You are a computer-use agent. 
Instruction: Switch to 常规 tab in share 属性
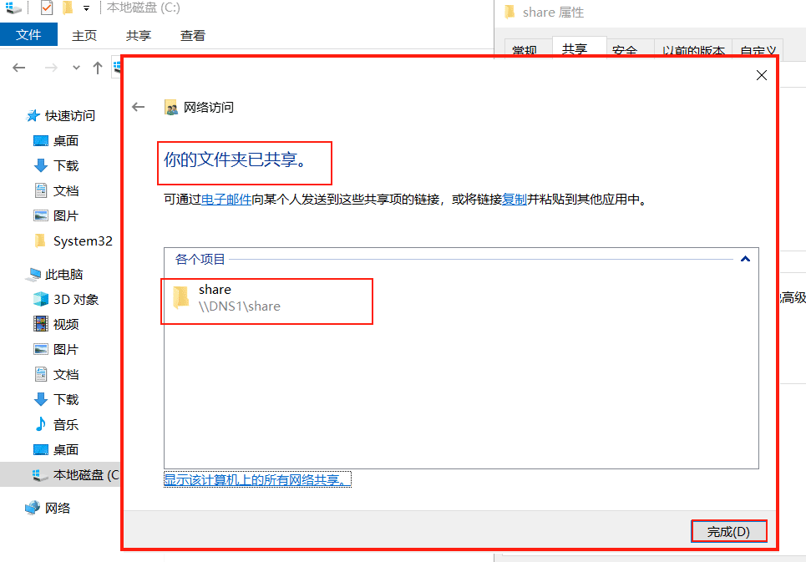pyautogui.click(x=525, y=50)
